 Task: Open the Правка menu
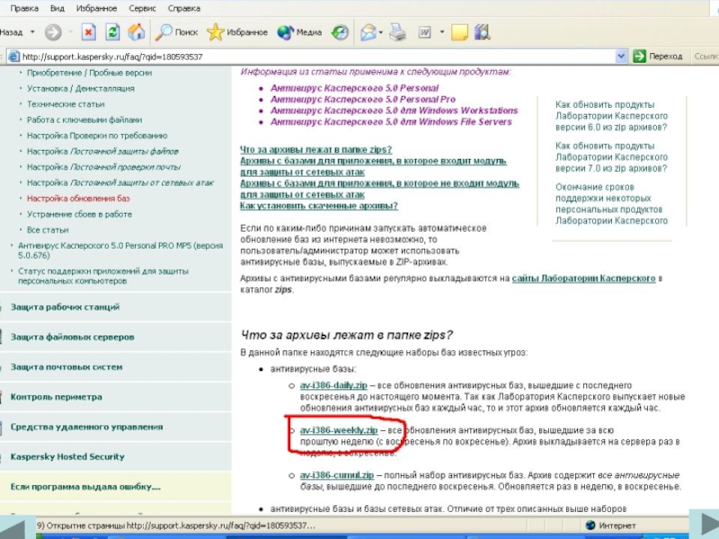[24, 8]
